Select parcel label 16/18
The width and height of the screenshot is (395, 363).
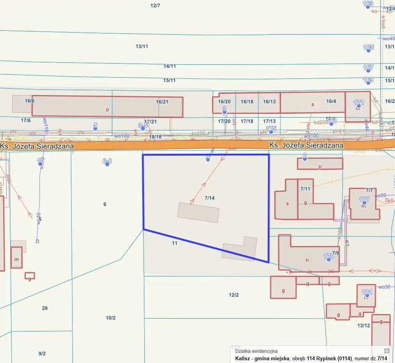click(x=247, y=102)
